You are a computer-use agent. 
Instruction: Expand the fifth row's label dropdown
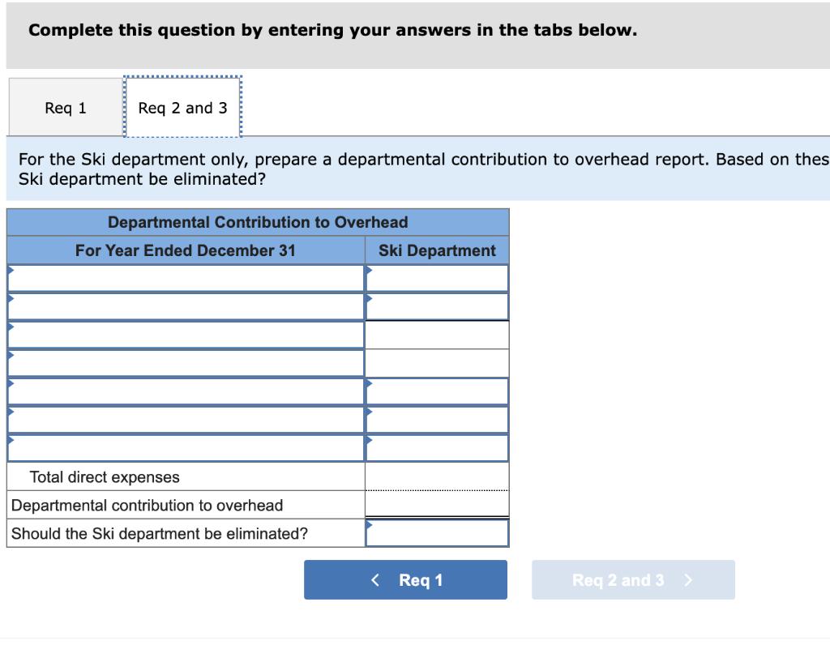186,391
